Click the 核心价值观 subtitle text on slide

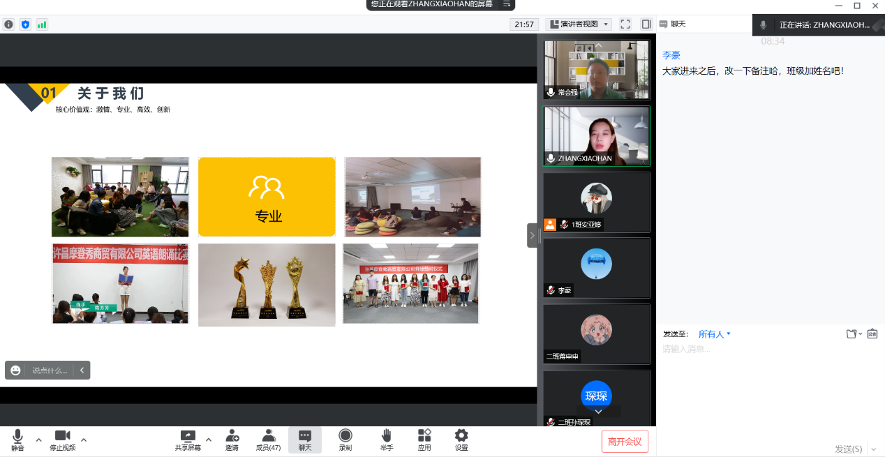point(113,110)
